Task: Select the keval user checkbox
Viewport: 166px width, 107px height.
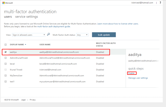Action: click(x=6, y=64)
